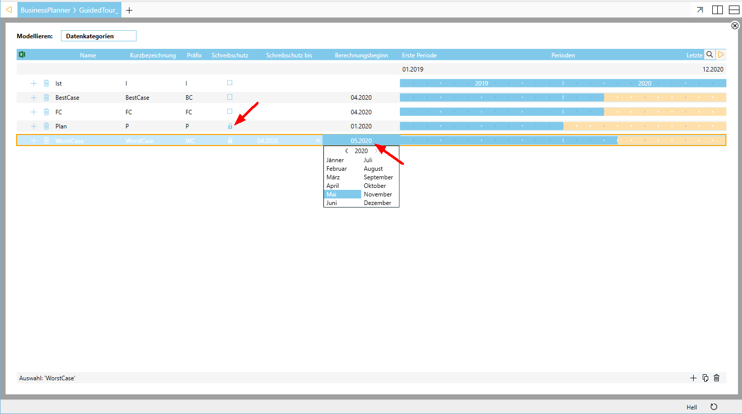Click the Hell theme label
742x414 pixels.
[x=692, y=407]
